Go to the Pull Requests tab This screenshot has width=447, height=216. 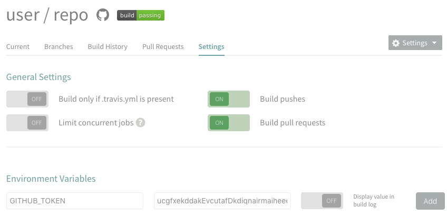(x=163, y=47)
